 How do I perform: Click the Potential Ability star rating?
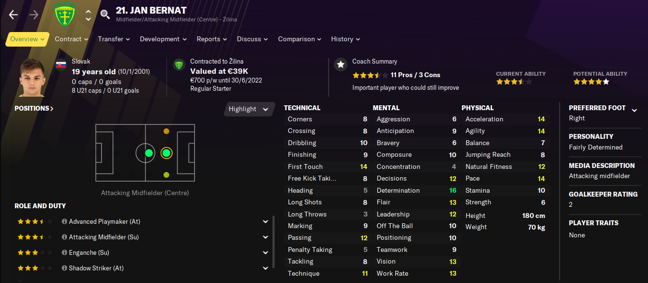tap(591, 82)
